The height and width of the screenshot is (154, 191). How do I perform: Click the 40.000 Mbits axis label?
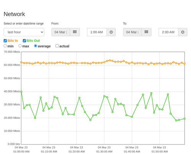point(12,91)
